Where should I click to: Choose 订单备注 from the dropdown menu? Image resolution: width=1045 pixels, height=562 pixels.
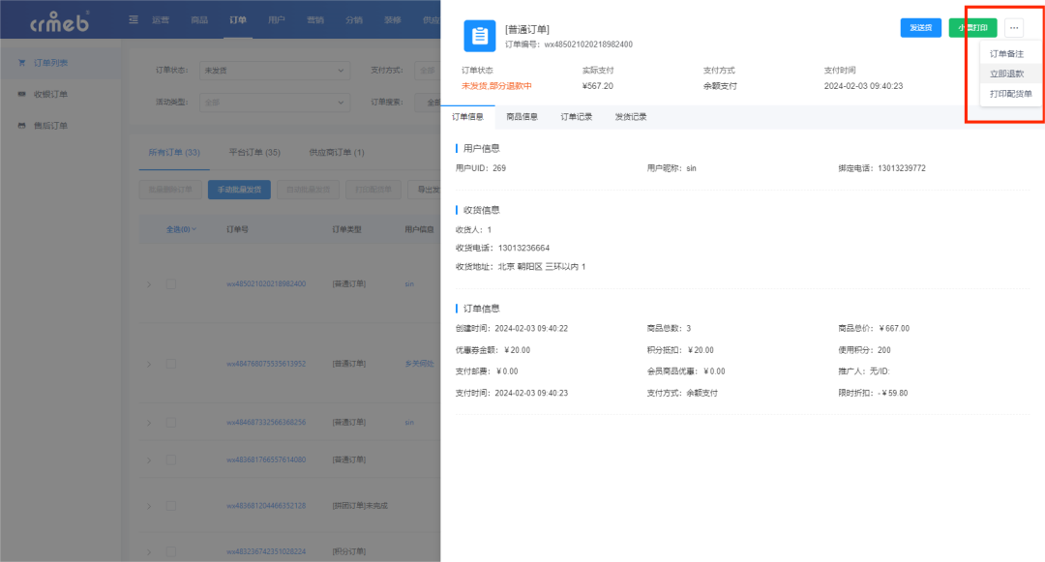point(1006,54)
